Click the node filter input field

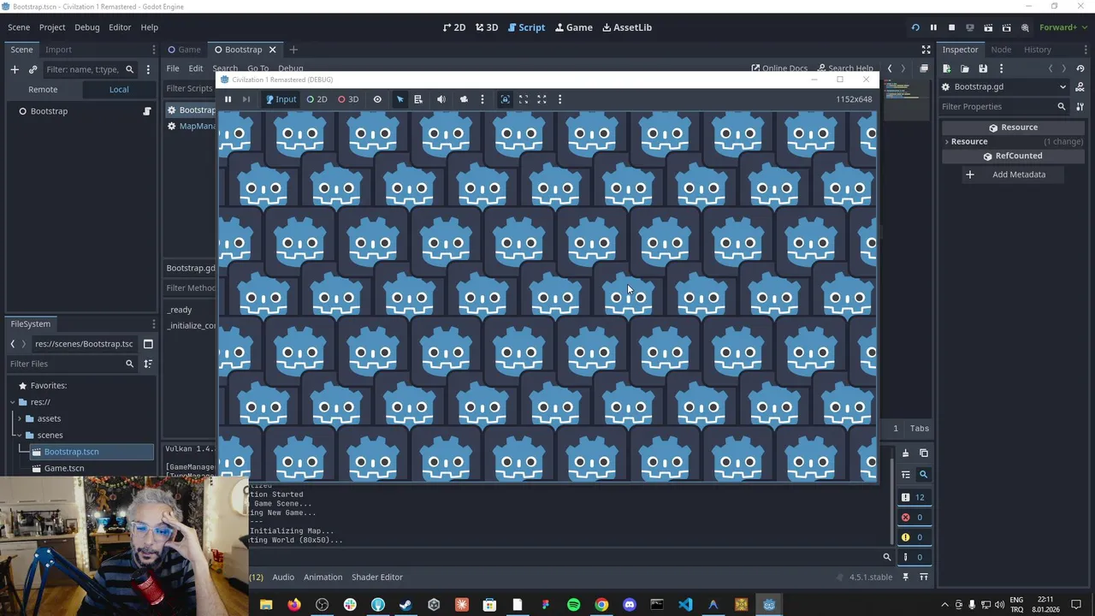click(89, 69)
